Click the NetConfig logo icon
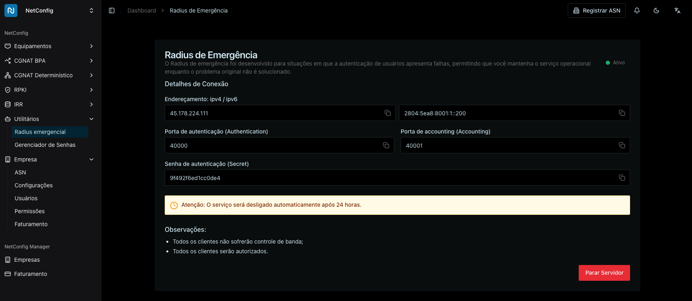This screenshot has width=692, height=301. [x=11, y=10]
